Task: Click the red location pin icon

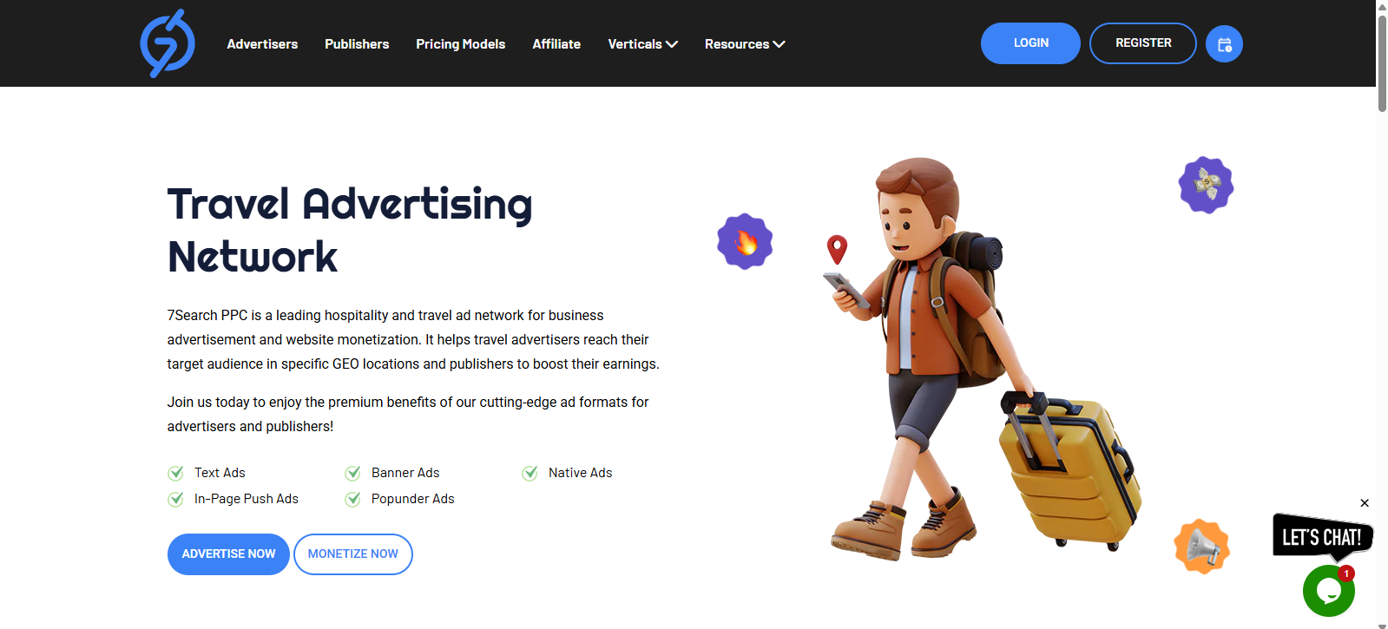Action: point(837,250)
